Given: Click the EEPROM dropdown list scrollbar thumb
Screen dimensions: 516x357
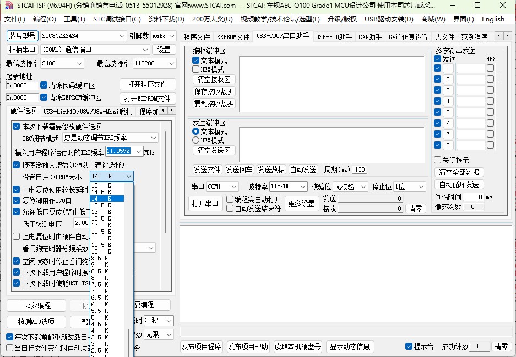Looking at the screenshot, I should coord(129,343).
